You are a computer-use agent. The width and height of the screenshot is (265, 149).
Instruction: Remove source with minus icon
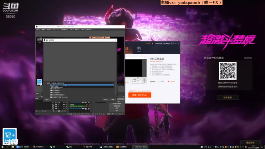click(x=56, y=111)
